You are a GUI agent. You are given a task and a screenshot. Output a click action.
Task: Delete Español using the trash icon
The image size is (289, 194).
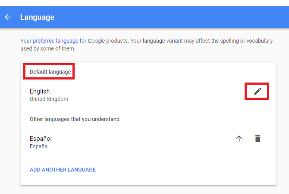click(x=258, y=139)
